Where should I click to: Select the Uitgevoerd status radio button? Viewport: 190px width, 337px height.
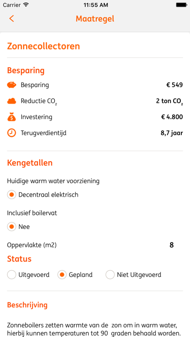click(x=12, y=275)
